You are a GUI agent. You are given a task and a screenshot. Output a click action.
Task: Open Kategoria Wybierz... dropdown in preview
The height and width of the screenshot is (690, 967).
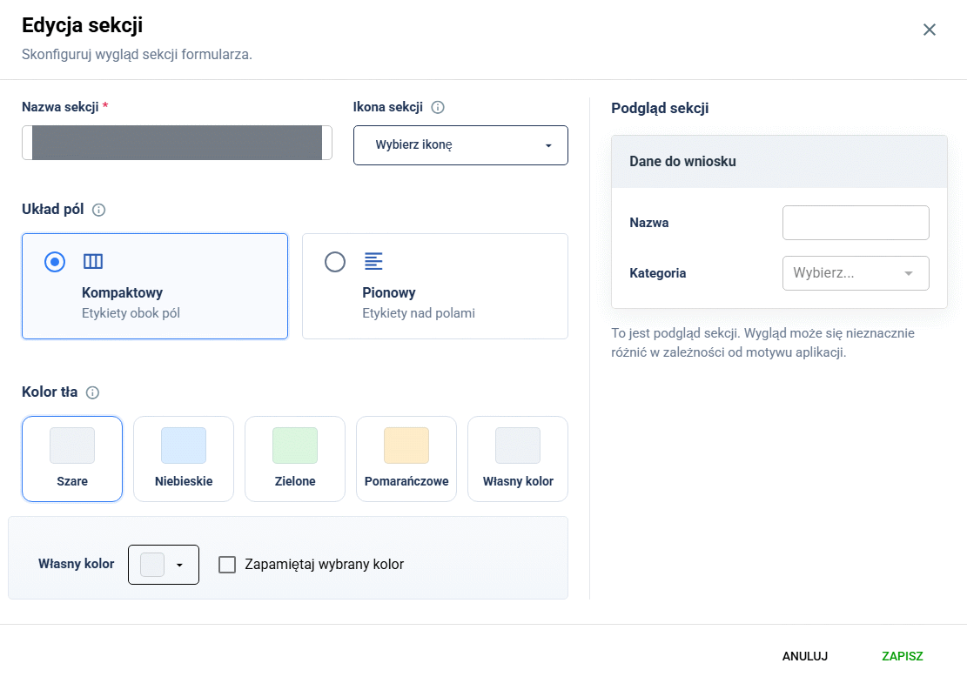(856, 273)
